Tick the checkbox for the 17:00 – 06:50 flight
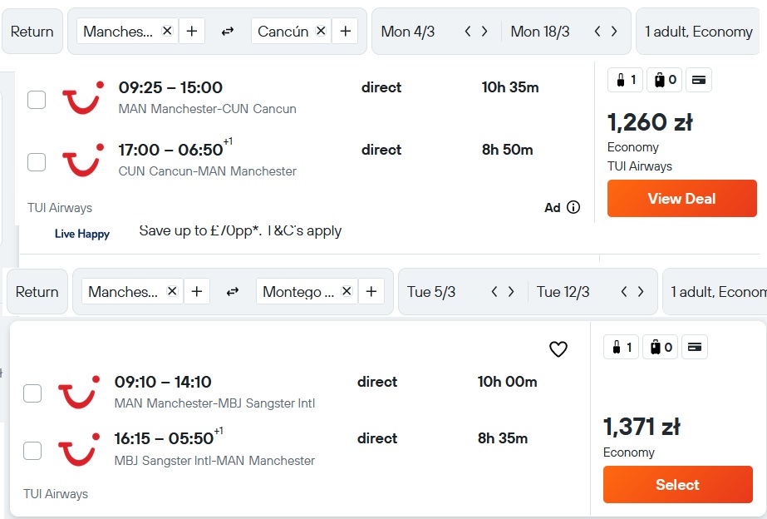This screenshot has width=767, height=519. point(37,162)
